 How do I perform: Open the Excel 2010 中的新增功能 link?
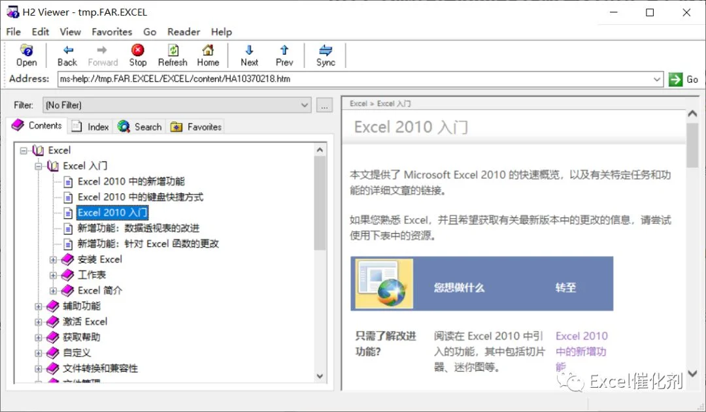(582, 352)
